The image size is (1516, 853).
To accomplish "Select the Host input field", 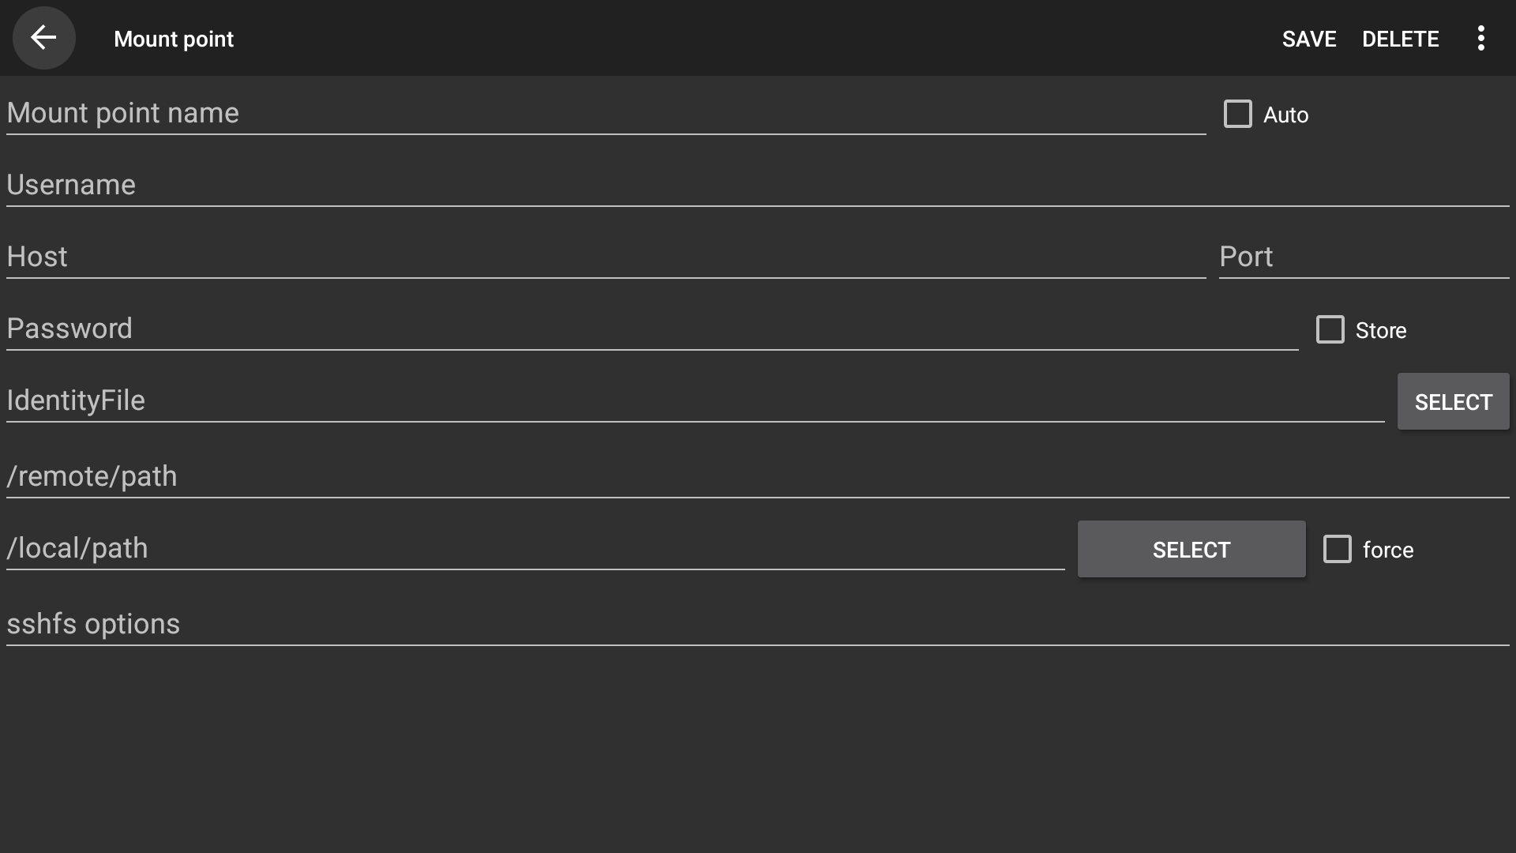I will [605, 257].
